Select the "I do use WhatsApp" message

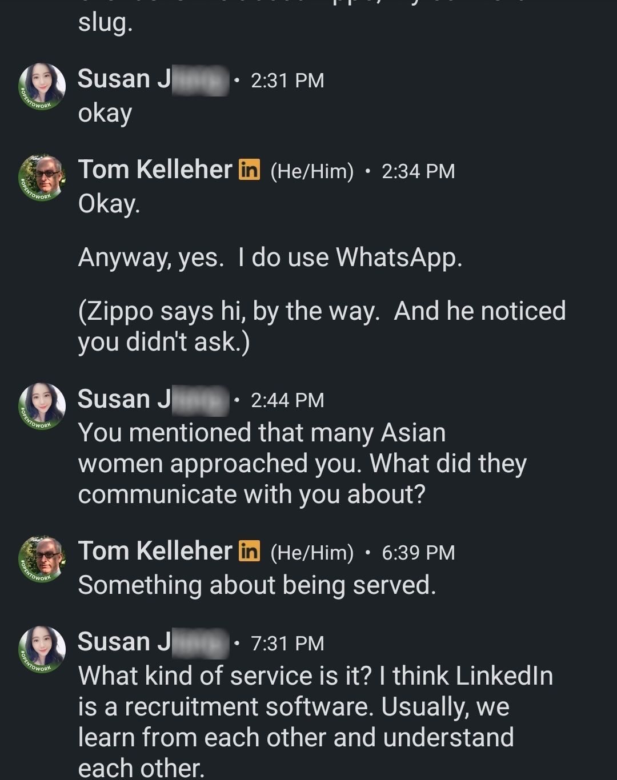[270, 258]
